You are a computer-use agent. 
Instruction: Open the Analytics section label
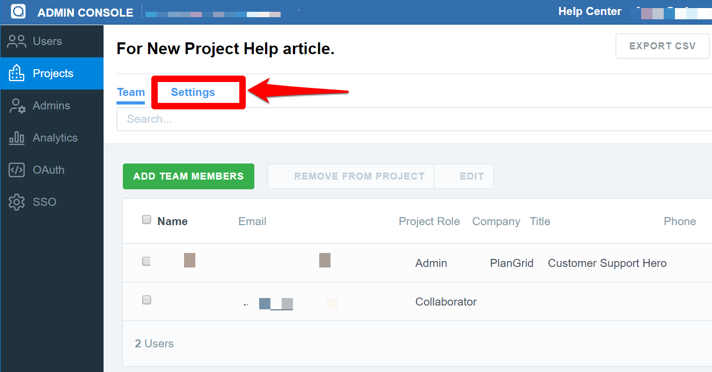55,138
